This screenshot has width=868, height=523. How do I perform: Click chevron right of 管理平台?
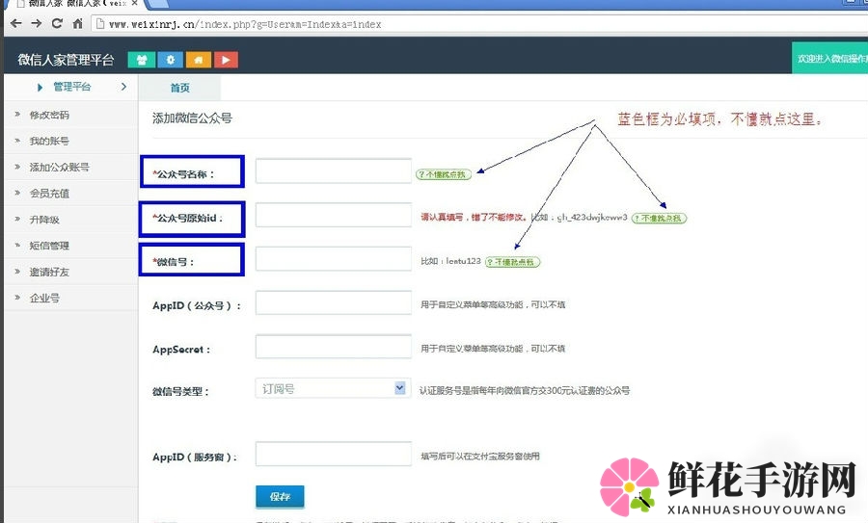(123, 87)
